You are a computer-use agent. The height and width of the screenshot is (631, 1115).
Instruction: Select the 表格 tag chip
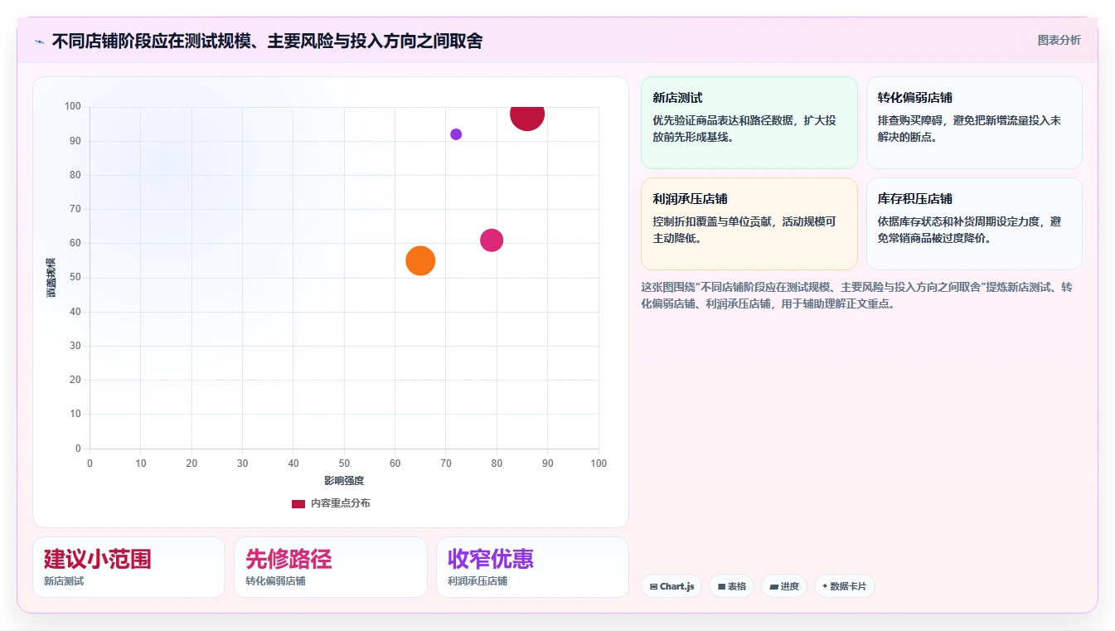[x=731, y=586]
